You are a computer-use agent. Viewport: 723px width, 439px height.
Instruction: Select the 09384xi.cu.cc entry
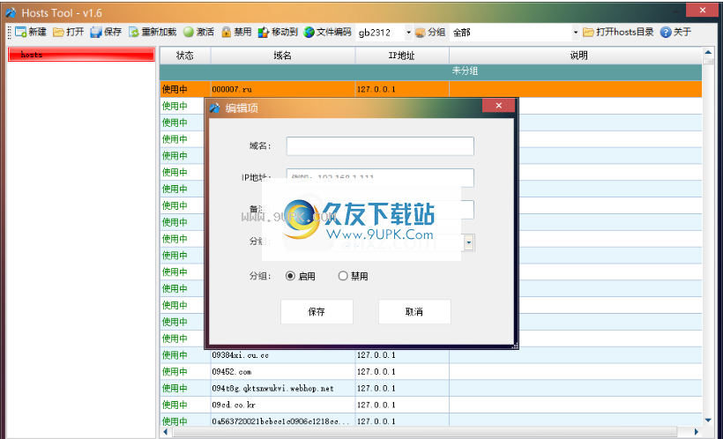click(240, 355)
